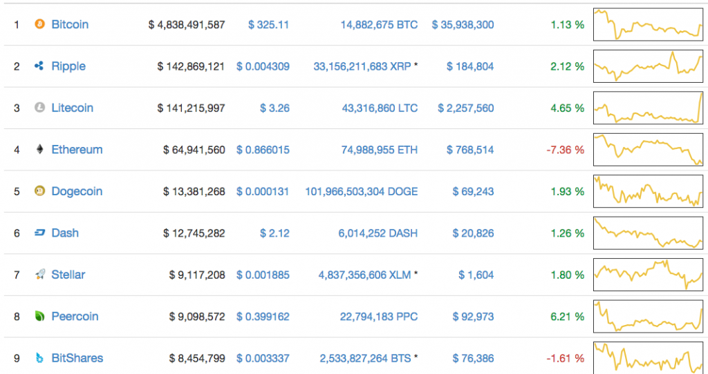The image size is (708, 374).
Task: View Dogecoin price chart thumbnail
Action: click(648, 191)
